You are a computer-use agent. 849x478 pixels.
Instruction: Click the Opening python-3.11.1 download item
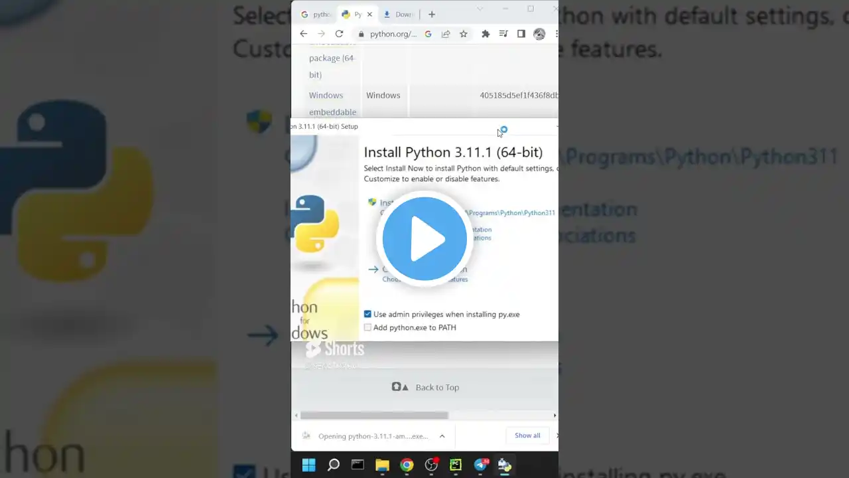[x=373, y=436]
